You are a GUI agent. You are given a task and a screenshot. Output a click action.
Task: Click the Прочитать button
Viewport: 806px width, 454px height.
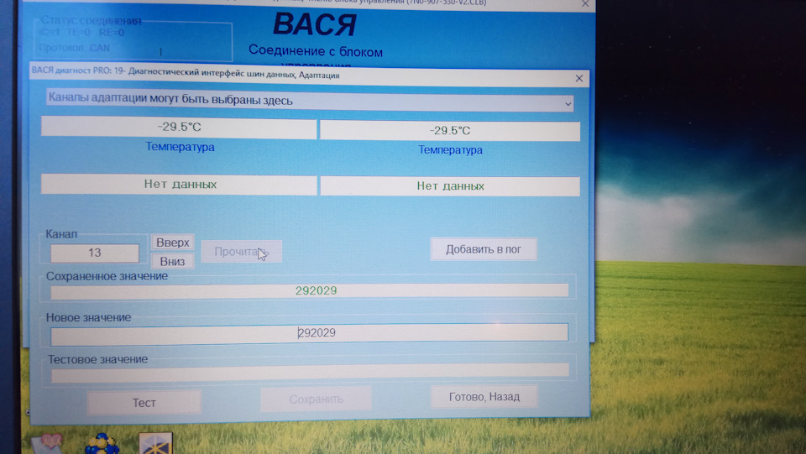tap(242, 252)
